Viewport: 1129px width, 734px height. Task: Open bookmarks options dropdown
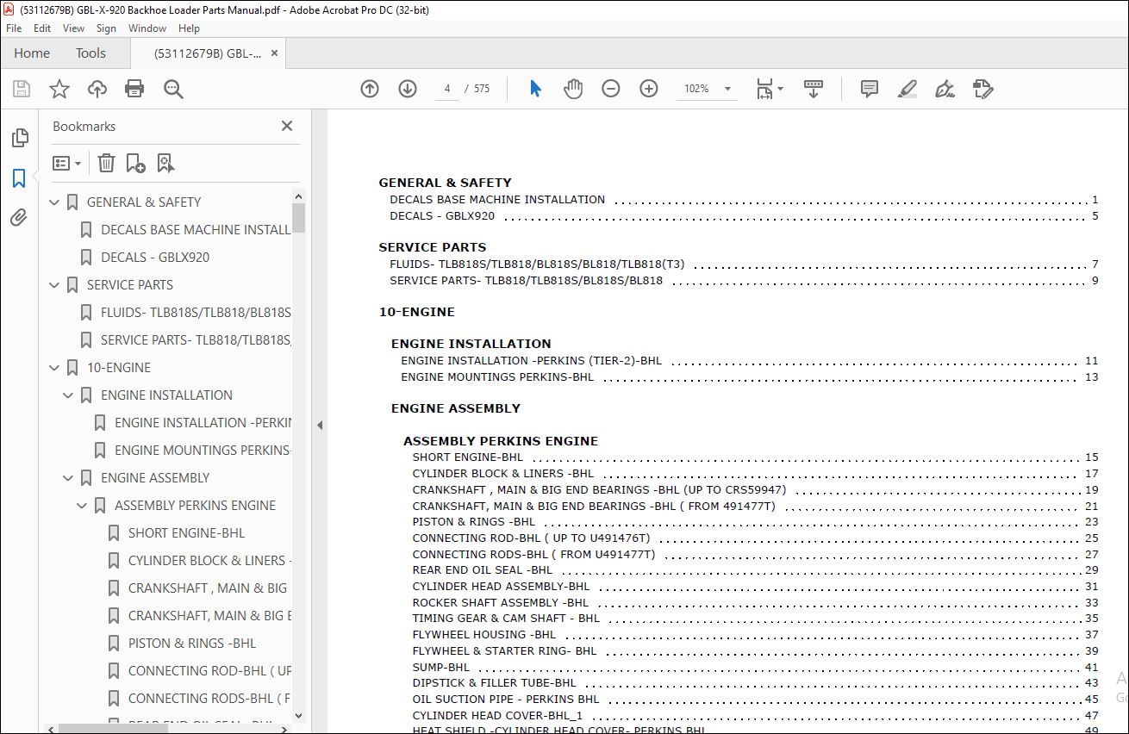click(66, 163)
